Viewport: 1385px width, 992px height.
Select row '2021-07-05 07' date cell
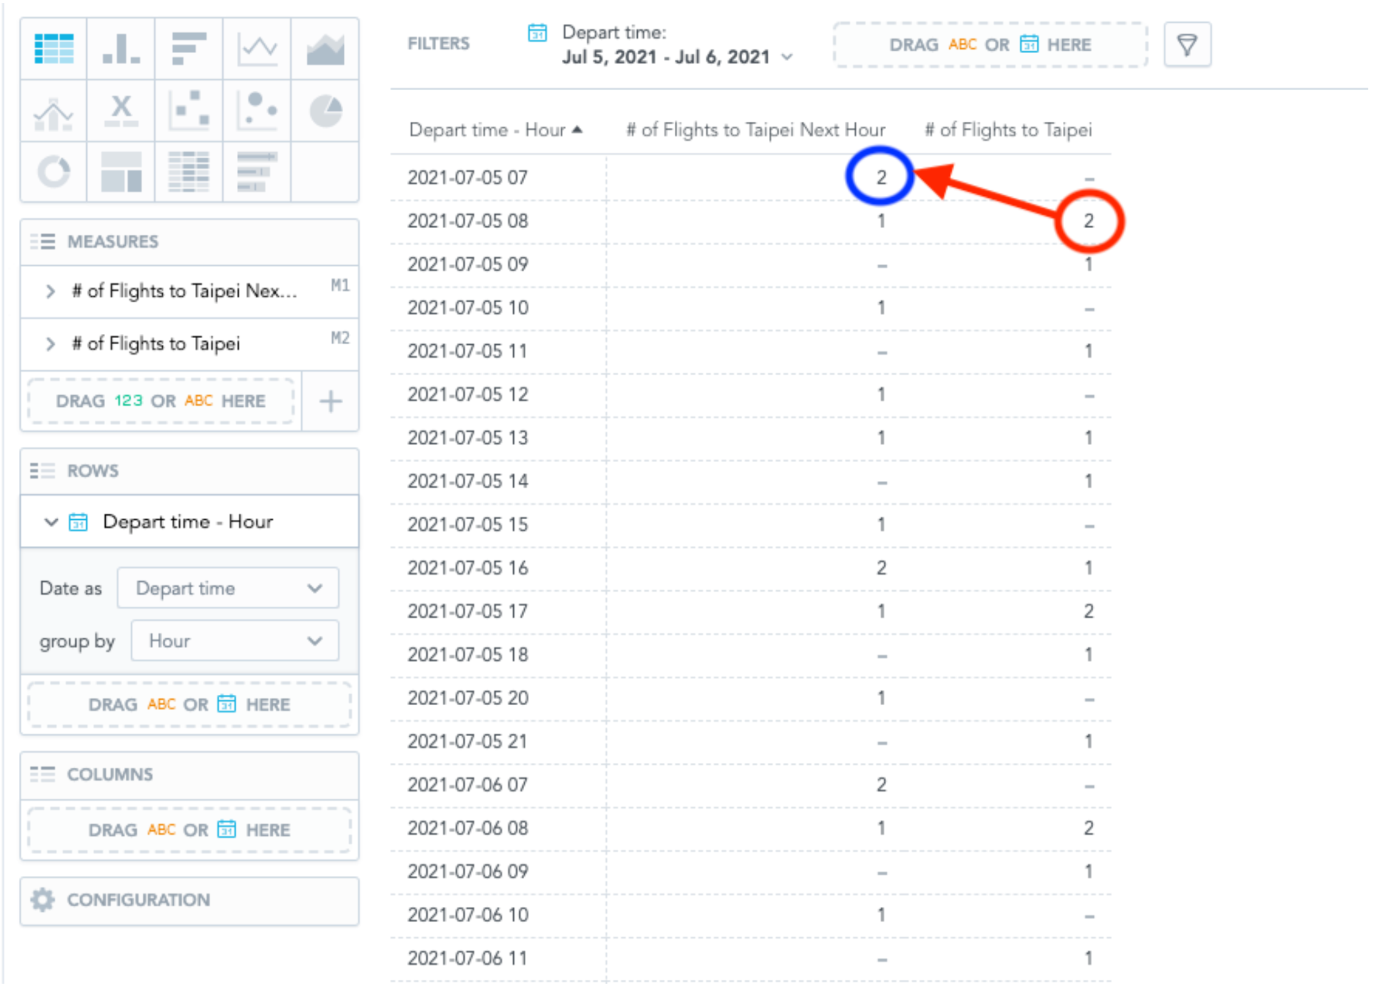[x=468, y=178]
